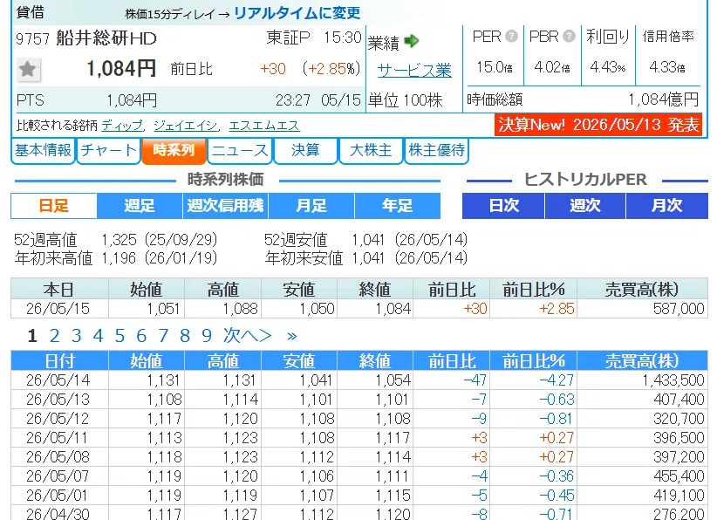Click the 売買高(株) blue column header
The width and height of the screenshot is (717, 520).
tap(642, 361)
